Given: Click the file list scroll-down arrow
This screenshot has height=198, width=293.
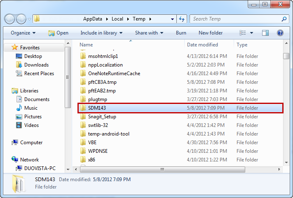Looking at the screenshot, I should point(286,163).
